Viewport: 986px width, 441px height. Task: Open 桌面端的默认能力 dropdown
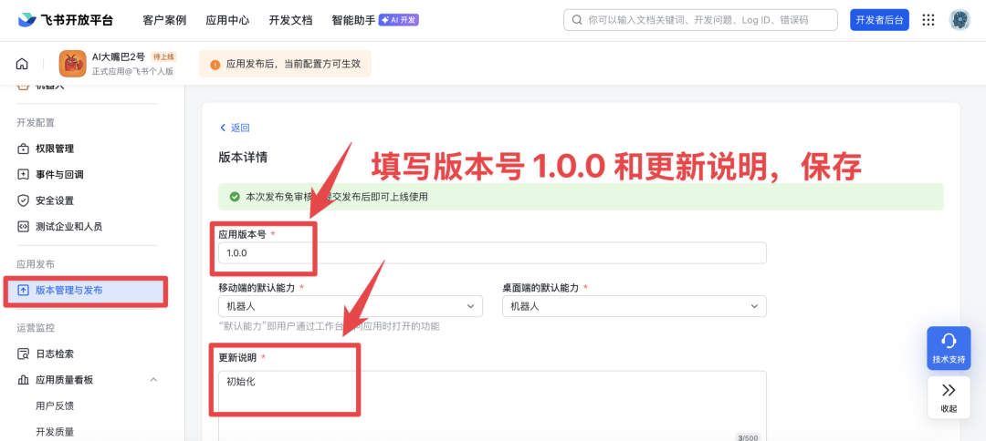pyautogui.click(x=634, y=306)
